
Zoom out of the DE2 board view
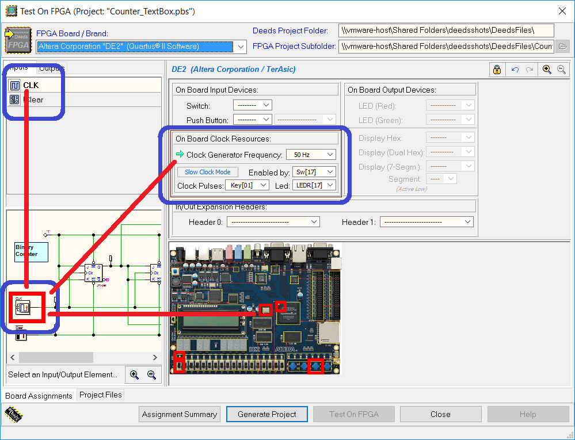tap(561, 69)
